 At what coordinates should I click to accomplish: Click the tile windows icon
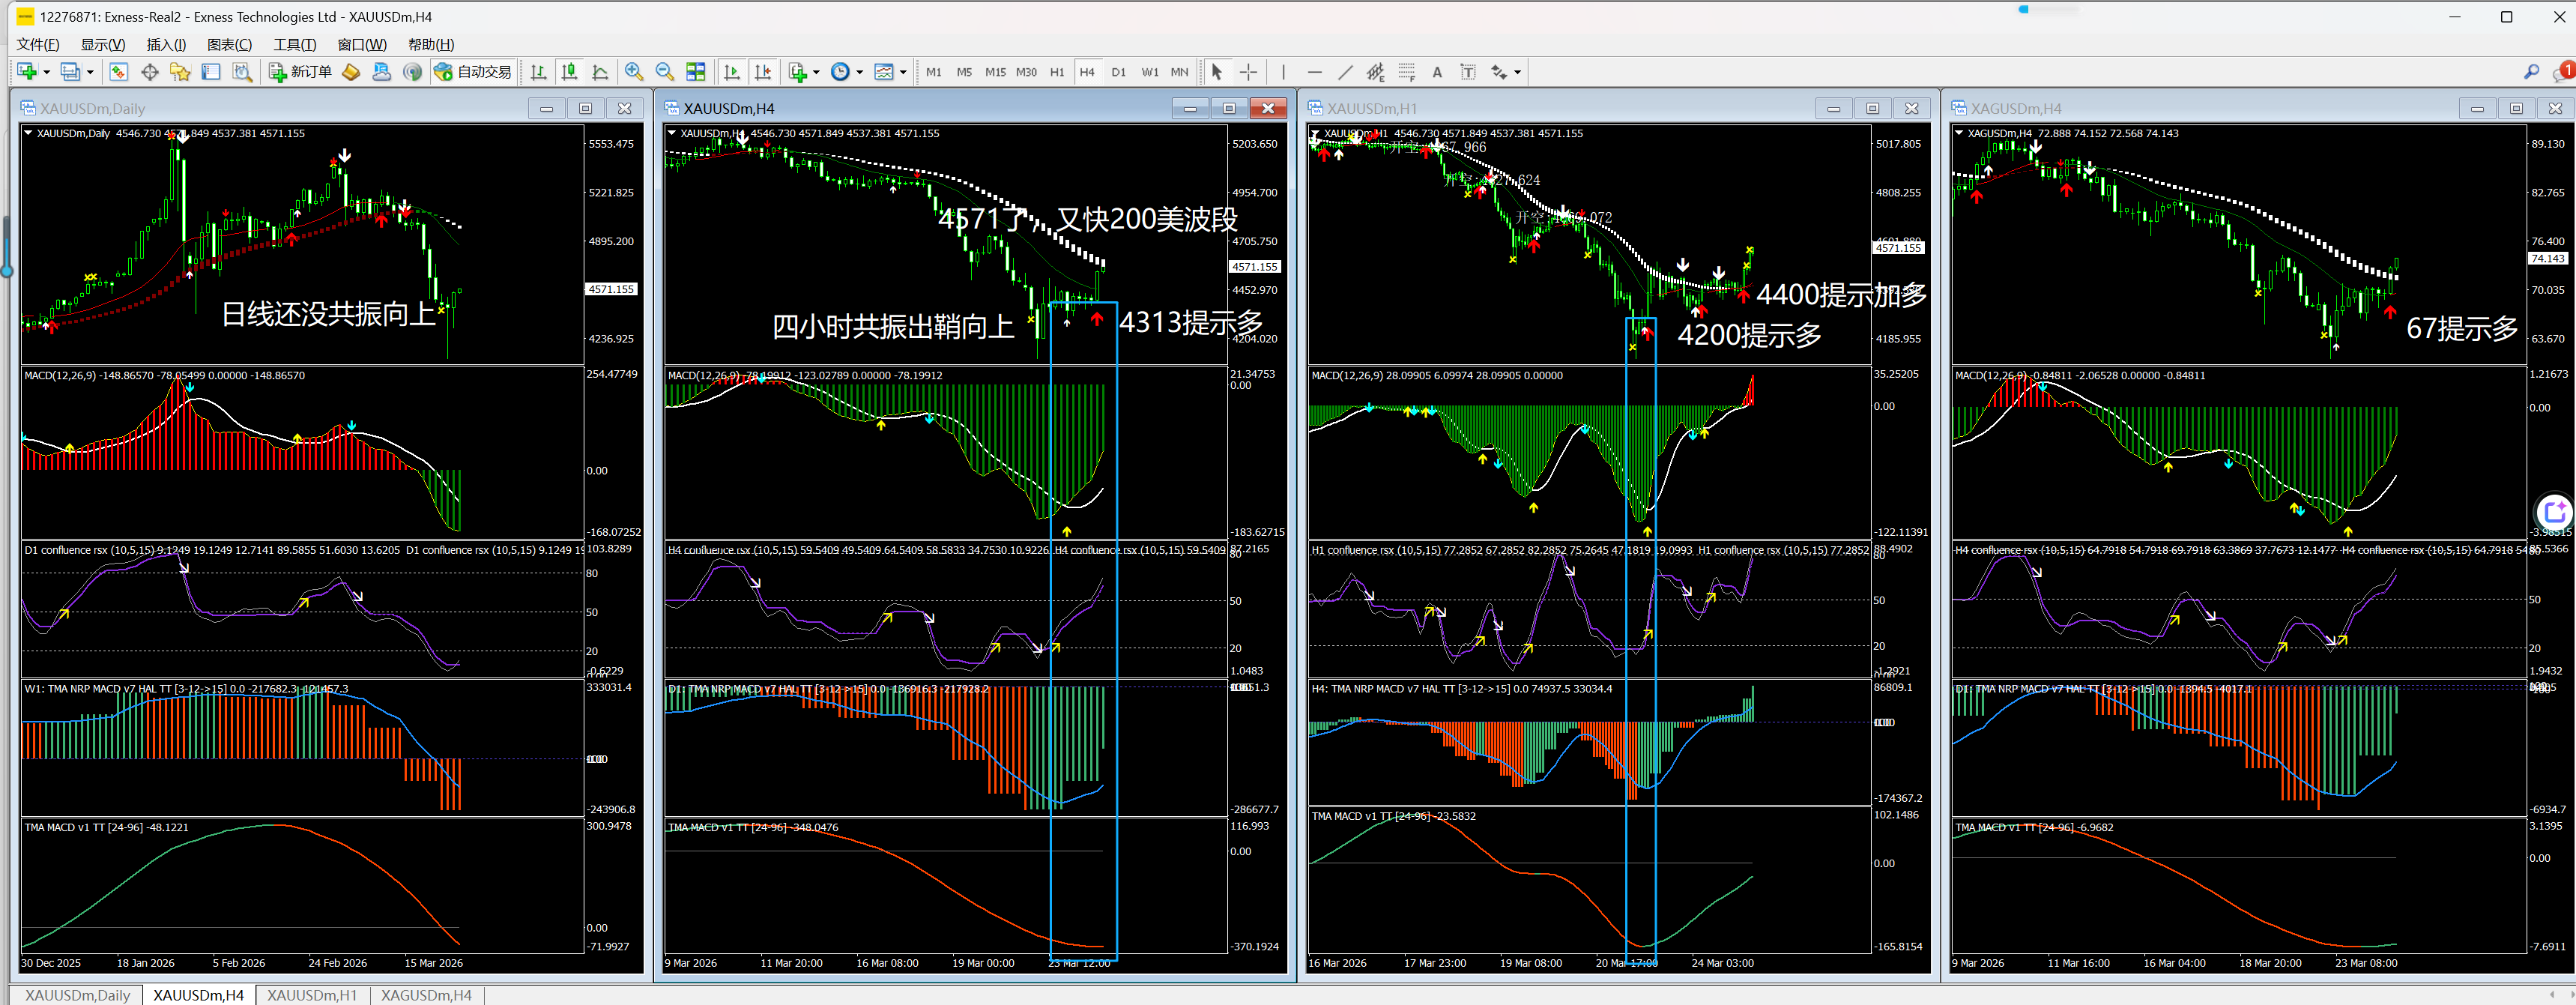pyautogui.click(x=696, y=72)
